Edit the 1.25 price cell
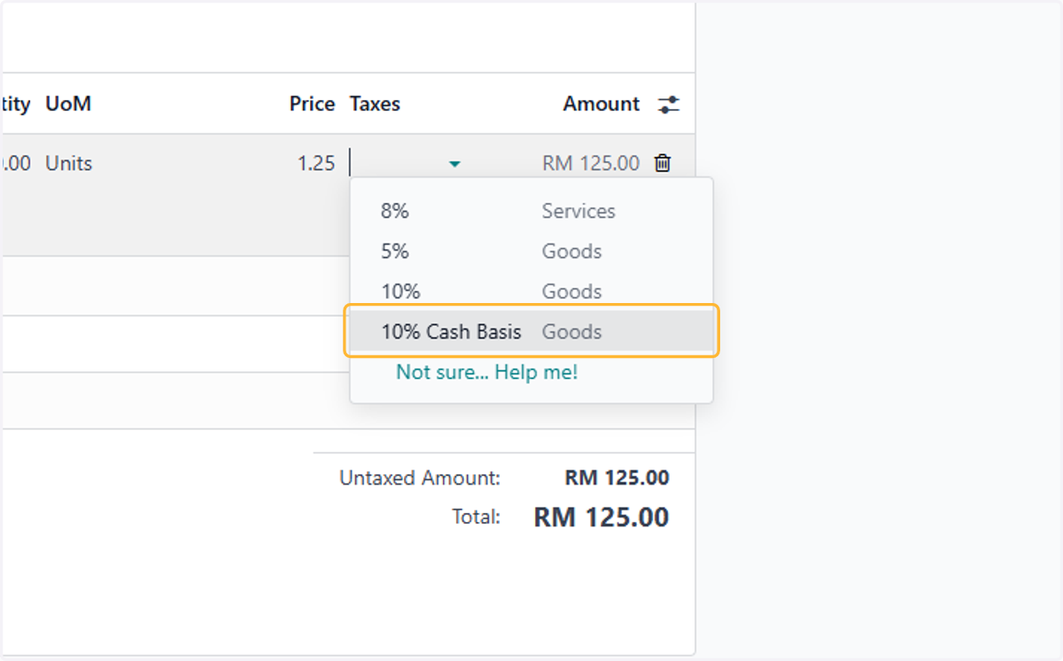The width and height of the screenshot is (1063, 661). pos(316,163)
